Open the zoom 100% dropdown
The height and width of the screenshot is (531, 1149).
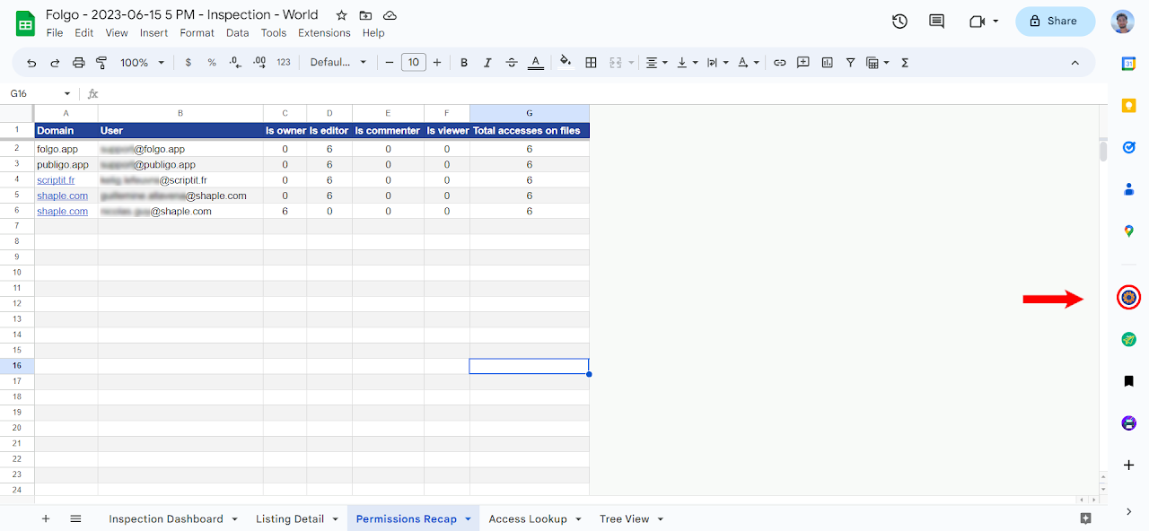point(143,63)
